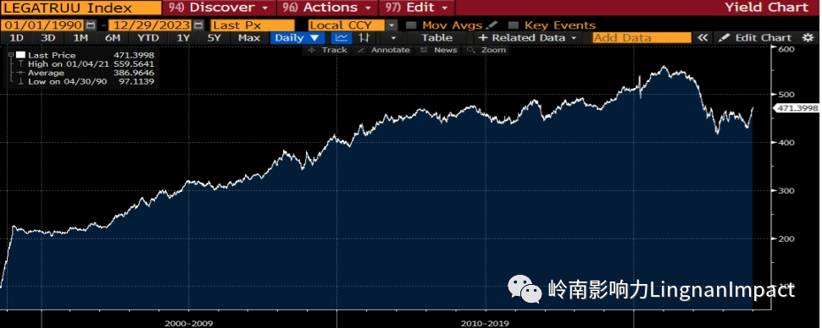Switch to Table view
The width and height of the screenshot is (822, 328).
point(437,38)
